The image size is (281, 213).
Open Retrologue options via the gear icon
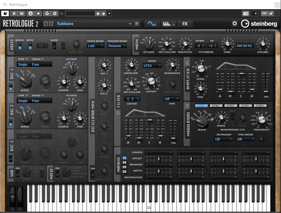click(235, 24)
